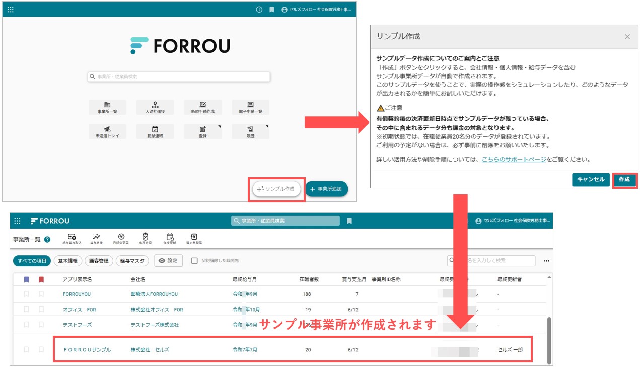Select the 基本情報 tab
640x368 pixels.
[68, 261]
